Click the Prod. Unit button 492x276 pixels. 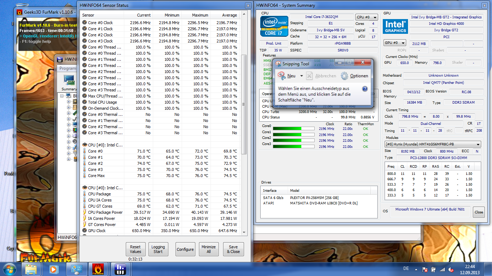coord(274,43)
